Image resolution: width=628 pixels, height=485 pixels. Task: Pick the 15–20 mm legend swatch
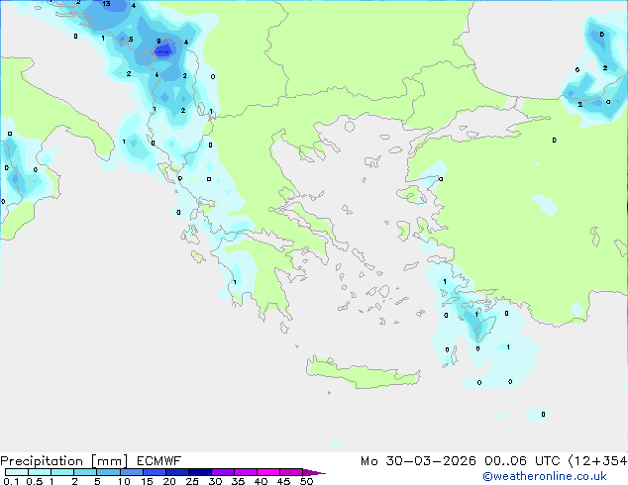coord(155,472)
